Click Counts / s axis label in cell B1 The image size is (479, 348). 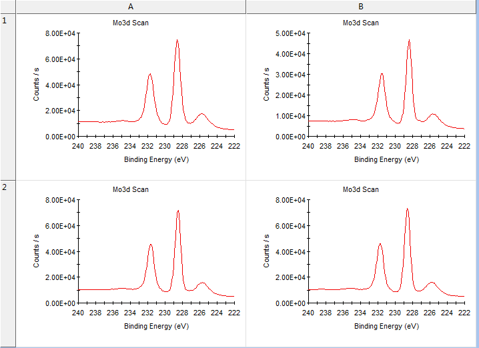click(266, 85)
